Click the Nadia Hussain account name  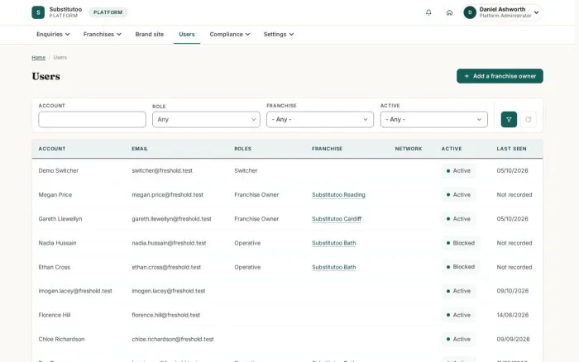pos(57,243)
